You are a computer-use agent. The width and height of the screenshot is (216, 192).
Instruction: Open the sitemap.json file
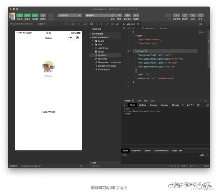pos(105,69)
